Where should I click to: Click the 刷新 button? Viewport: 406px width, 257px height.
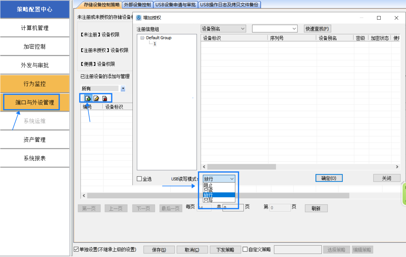pyautogui.click(x=316, y=208)
